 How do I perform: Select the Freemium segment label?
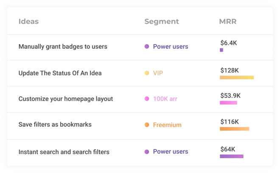(167, 125)
